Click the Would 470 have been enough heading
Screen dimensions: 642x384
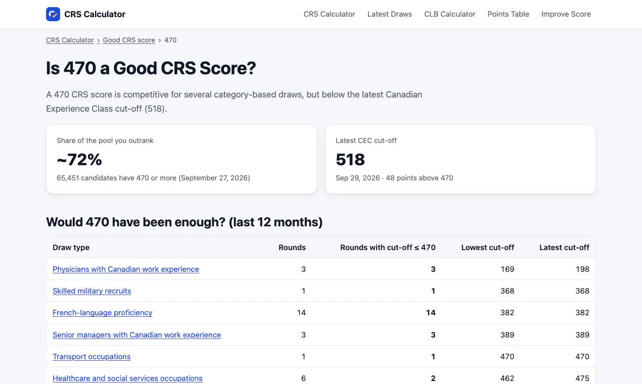(x=185, y=222)
